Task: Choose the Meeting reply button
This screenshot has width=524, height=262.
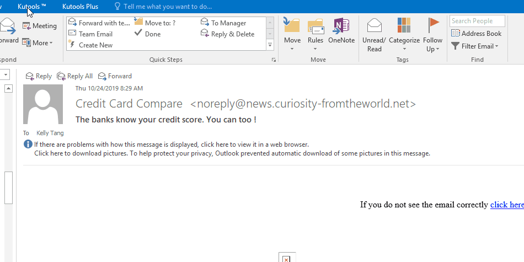Action: click(39, 26)
